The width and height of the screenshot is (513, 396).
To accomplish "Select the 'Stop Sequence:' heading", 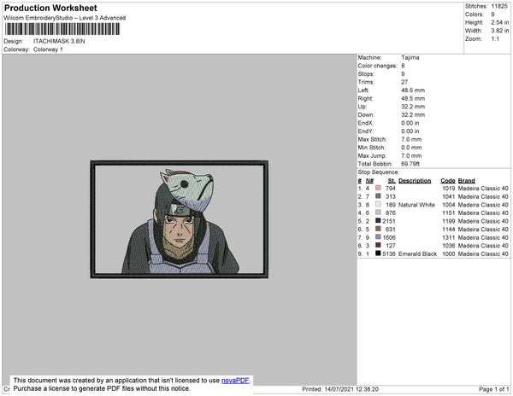I will [x=378, y=172].
